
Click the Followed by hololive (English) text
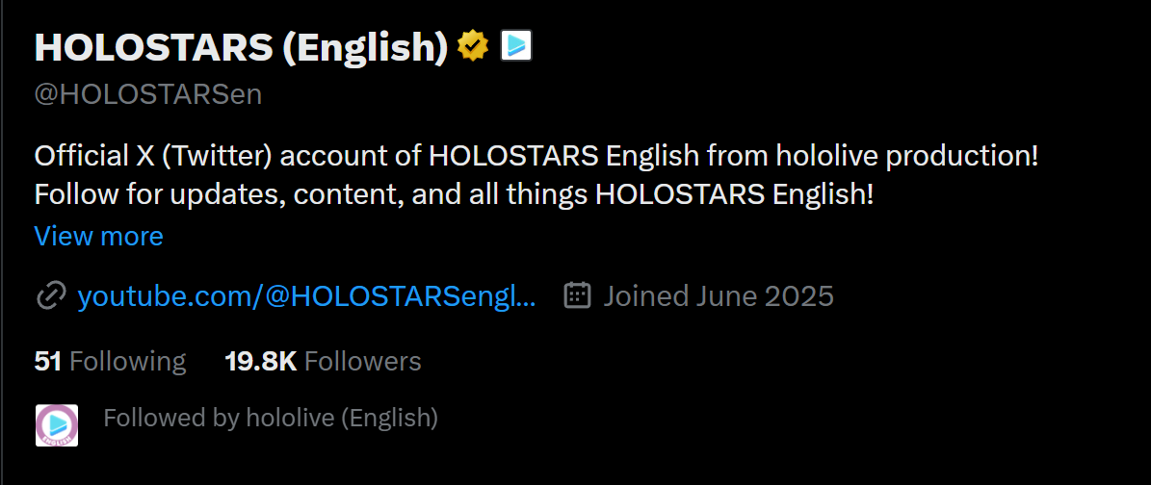pos(271,418)
